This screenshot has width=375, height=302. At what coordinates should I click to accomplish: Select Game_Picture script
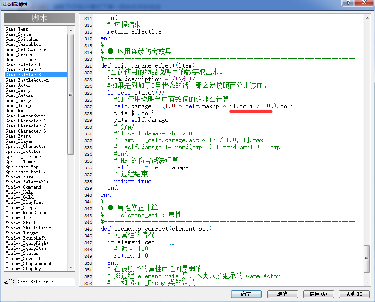(20, 59)
